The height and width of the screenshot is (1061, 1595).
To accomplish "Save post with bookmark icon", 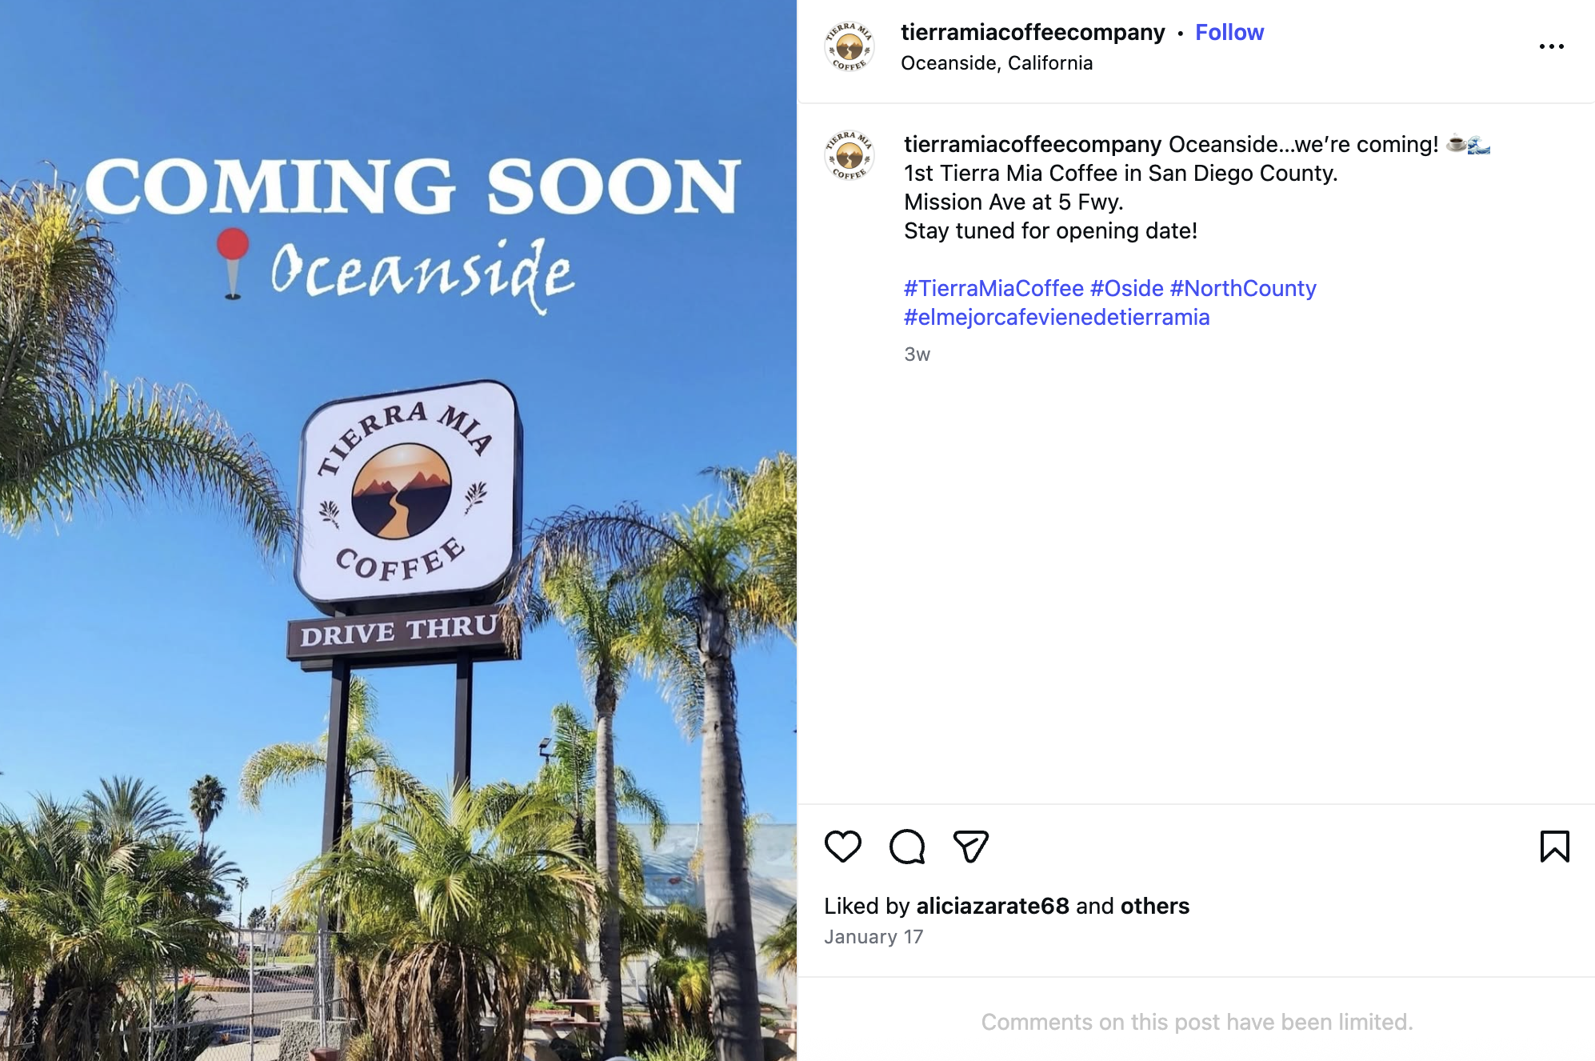I will (1554, 846).
